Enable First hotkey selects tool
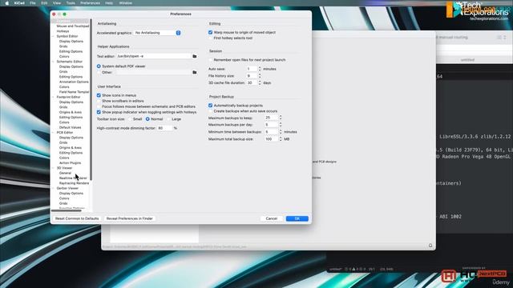Viewport: 513px width, 288px height. 210,38
